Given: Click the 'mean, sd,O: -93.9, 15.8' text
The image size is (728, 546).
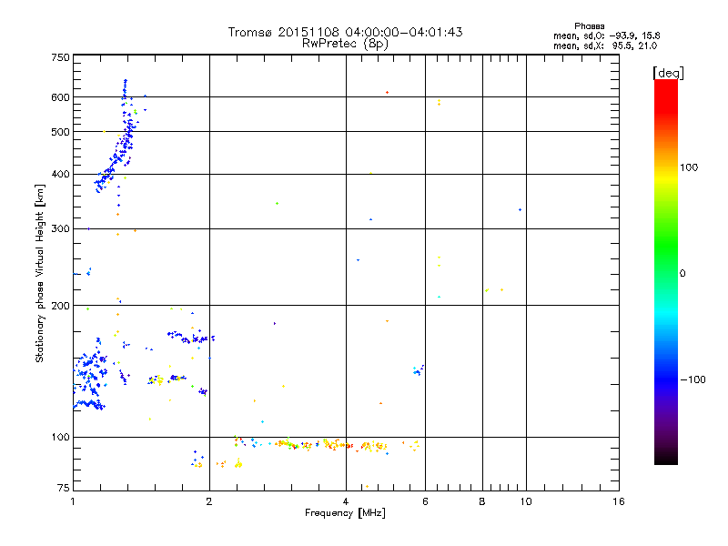Looking at the screenshot, I should coord(606,35).
